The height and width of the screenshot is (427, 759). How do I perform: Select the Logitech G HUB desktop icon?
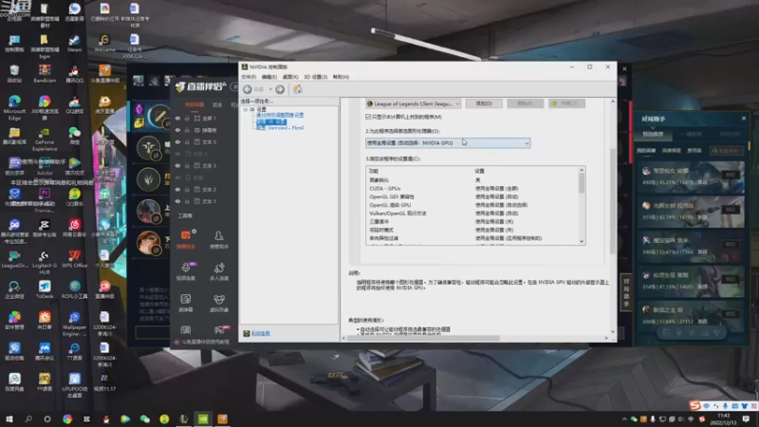coord(45,262)
